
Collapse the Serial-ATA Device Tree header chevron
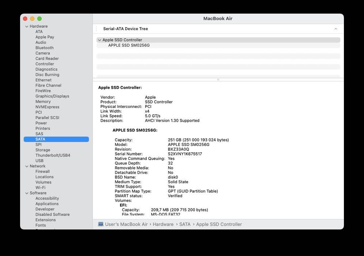tap(336, 29)
